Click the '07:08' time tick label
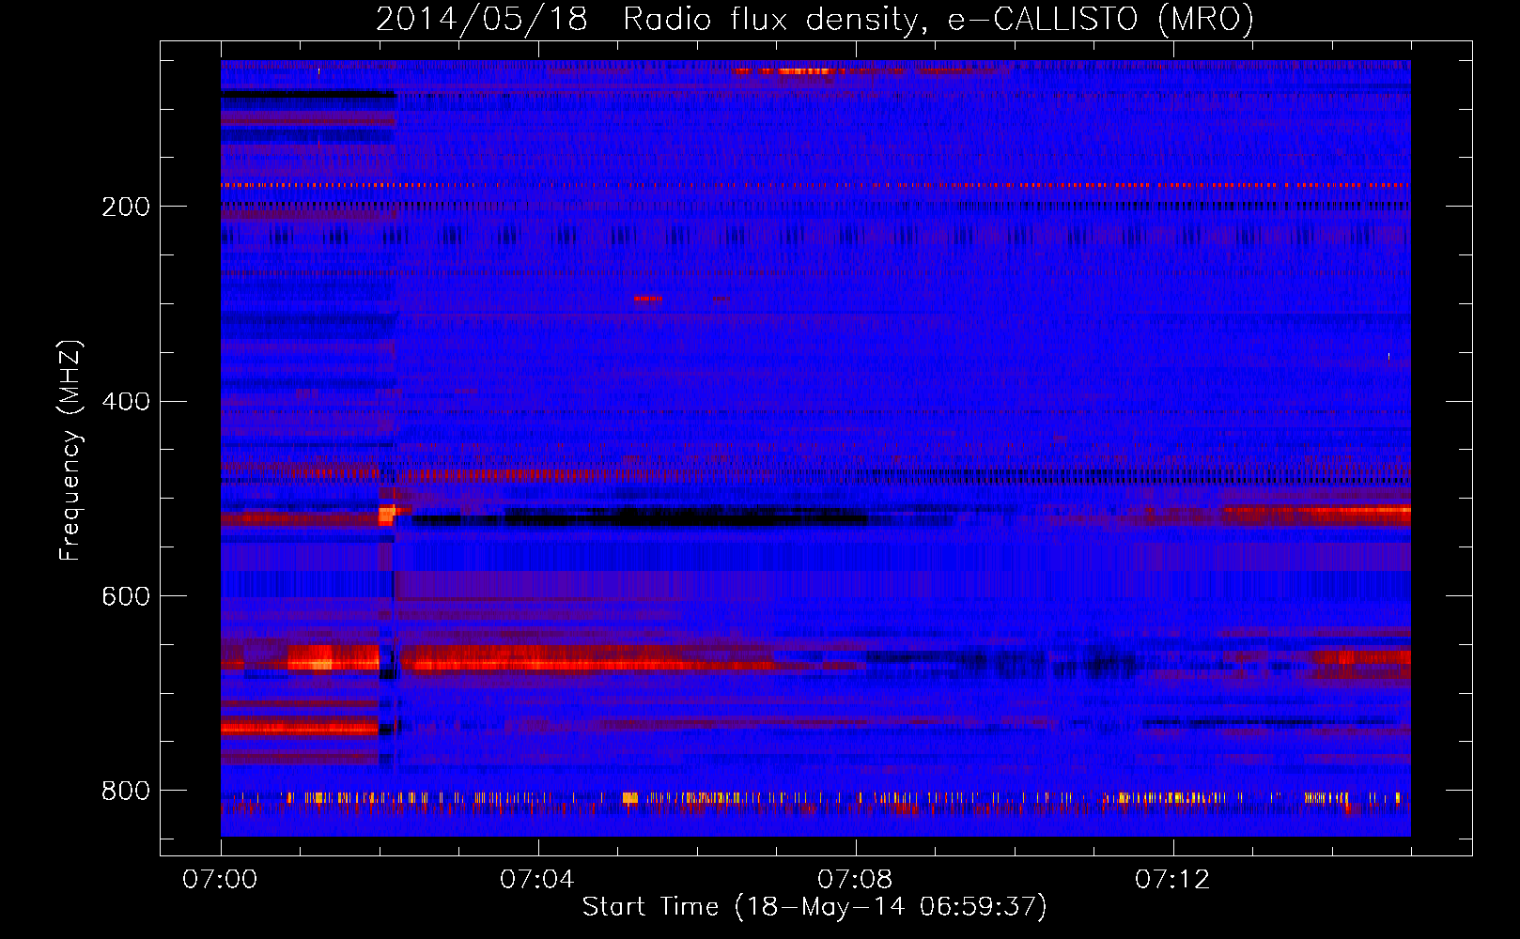This screenshot has height=939, width=1520. click(855, 880)
